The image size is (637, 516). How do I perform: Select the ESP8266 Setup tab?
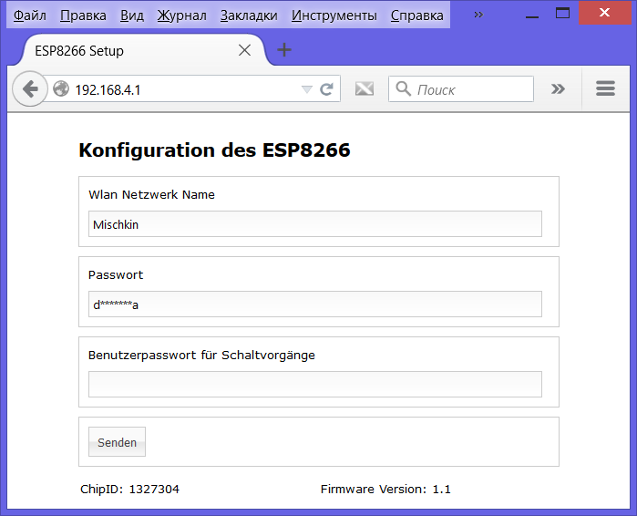[128, 51]
